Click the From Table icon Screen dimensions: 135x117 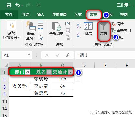(41, 31)
